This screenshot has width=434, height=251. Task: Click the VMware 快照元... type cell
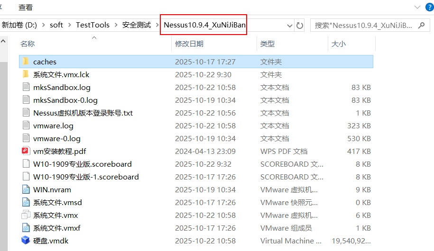pyautogui.click(x=289, y=202)
